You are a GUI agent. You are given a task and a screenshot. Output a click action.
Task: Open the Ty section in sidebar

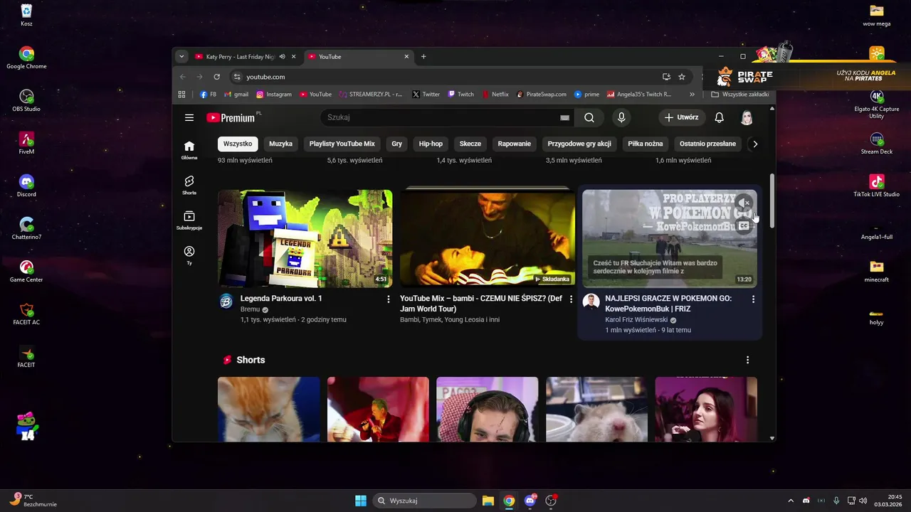(x=189, y=255)
